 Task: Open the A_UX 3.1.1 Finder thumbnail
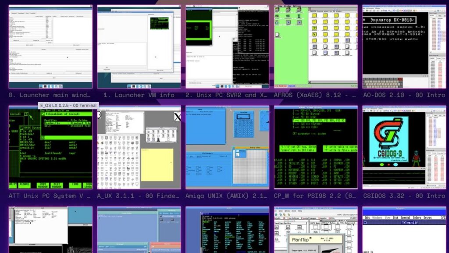pos(139,147)
